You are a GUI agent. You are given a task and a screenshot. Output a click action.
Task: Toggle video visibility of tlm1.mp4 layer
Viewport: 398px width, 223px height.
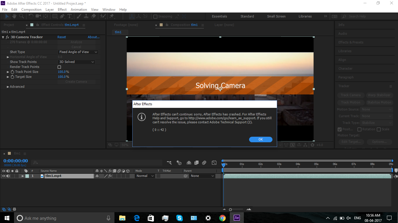coord(4,176)
